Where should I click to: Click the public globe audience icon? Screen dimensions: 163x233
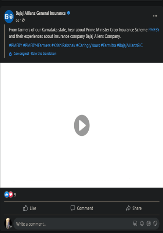23,20
